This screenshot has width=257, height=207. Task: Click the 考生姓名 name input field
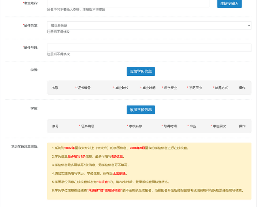point(128,3)
